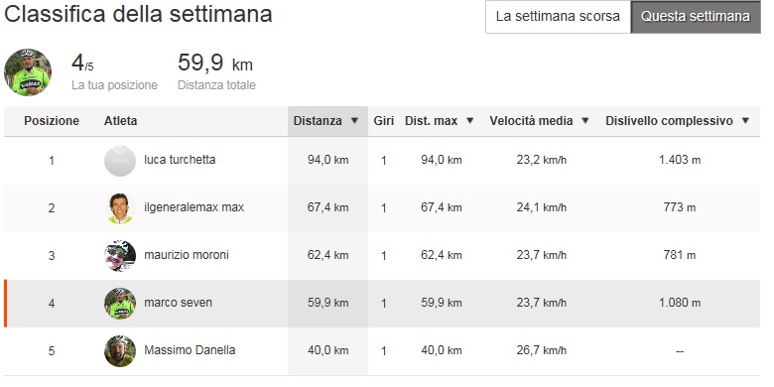Select the Atleta column header
The height and width of the screenshot is (387, 774).
(120, 121)
